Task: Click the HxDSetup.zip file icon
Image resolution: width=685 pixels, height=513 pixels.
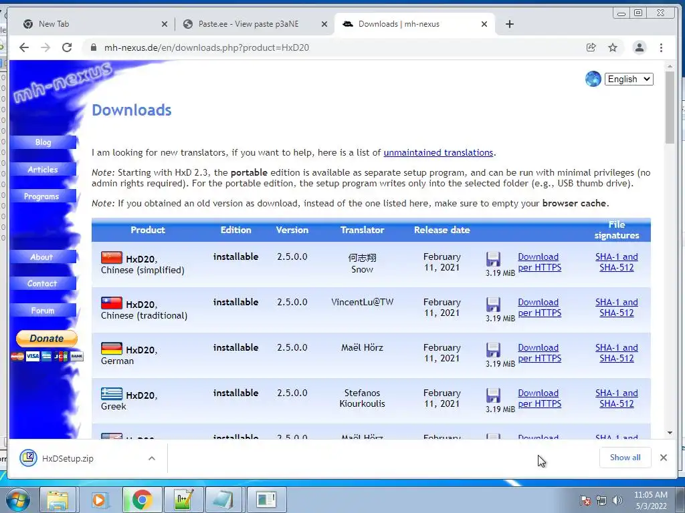Action: pos(28,458)
